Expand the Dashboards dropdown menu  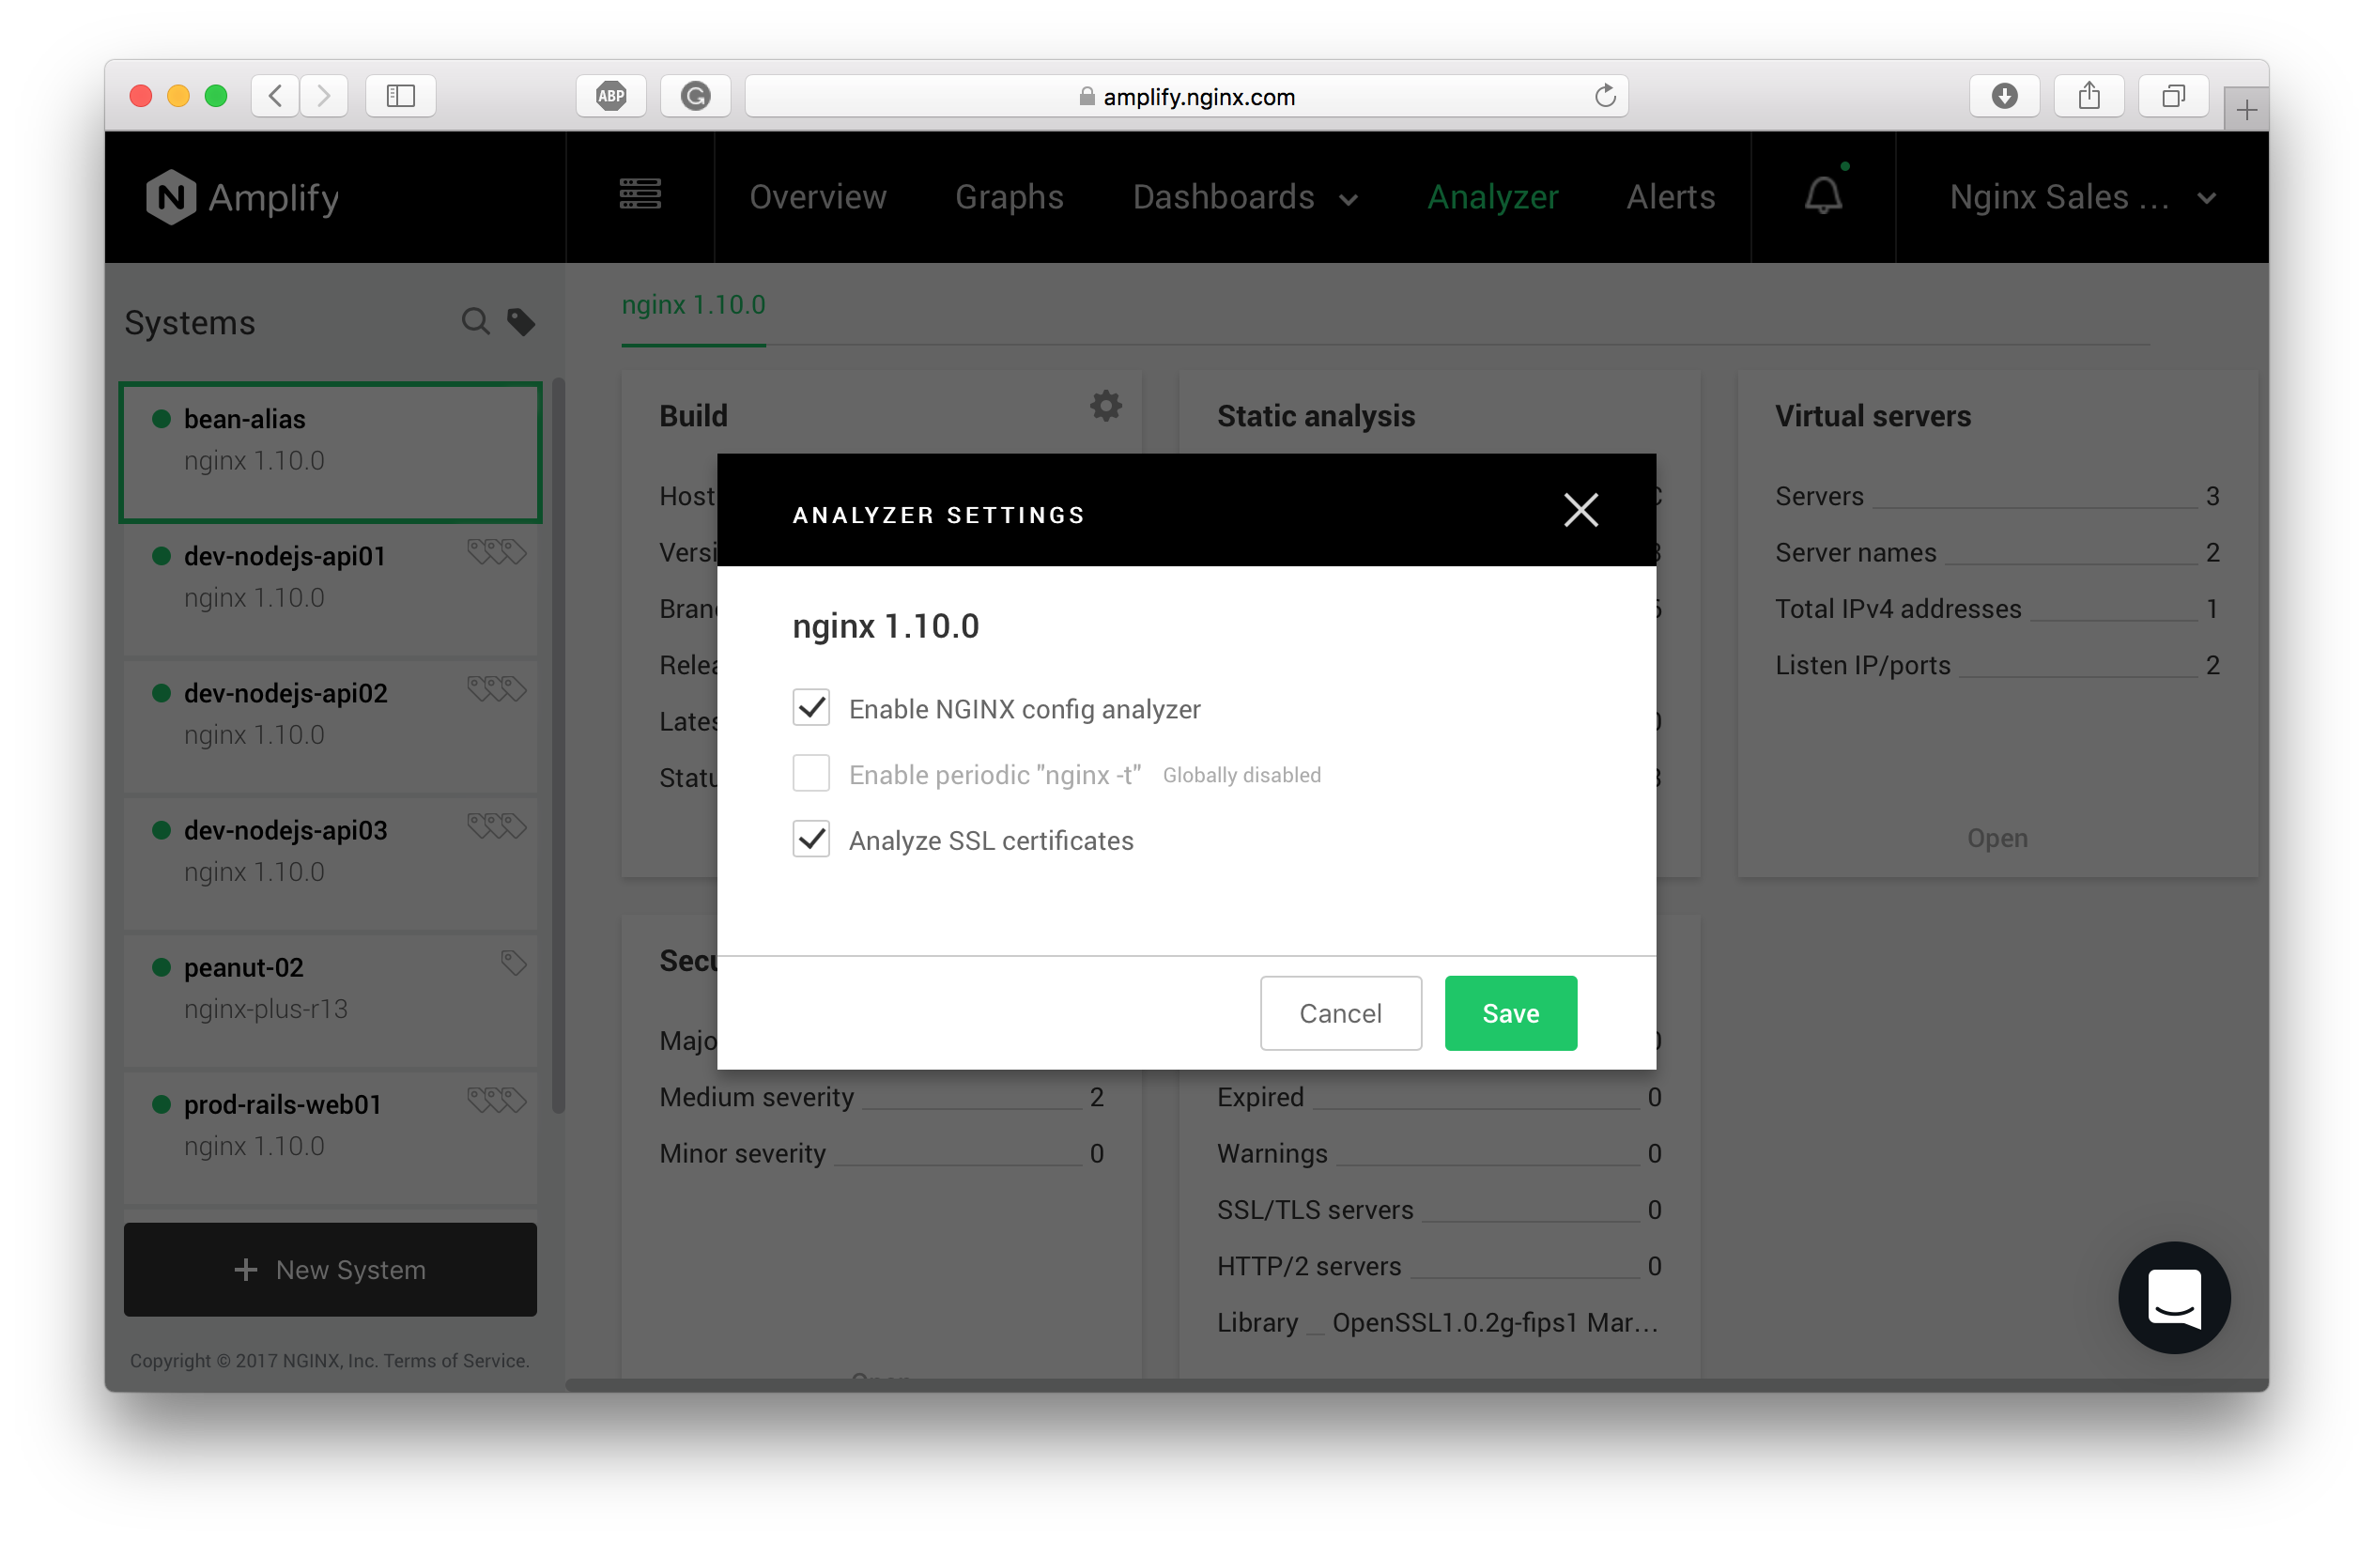coord(1244,196)
